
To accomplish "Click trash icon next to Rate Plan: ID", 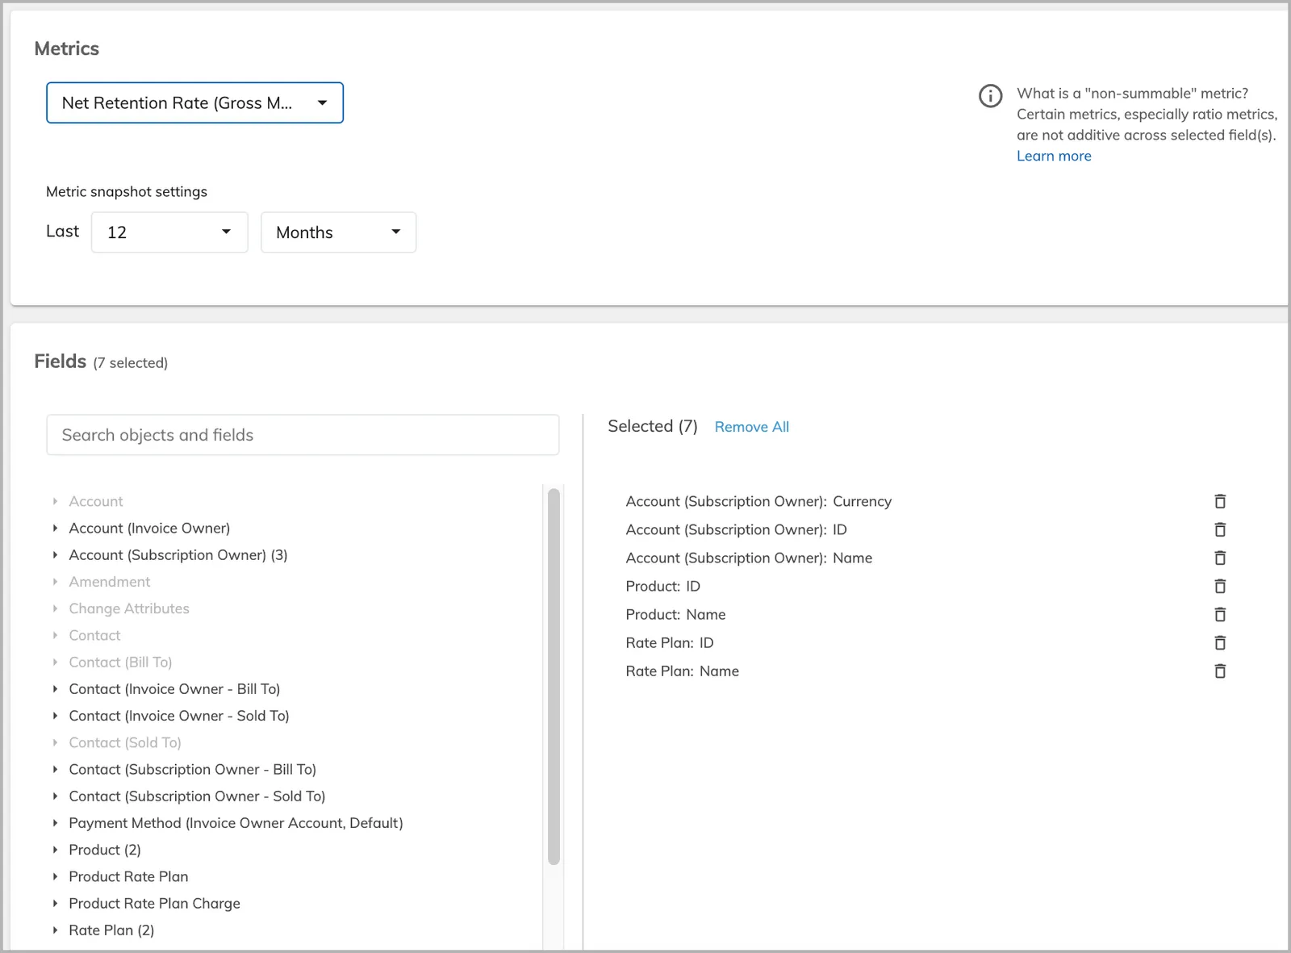I will (1220, 642).
